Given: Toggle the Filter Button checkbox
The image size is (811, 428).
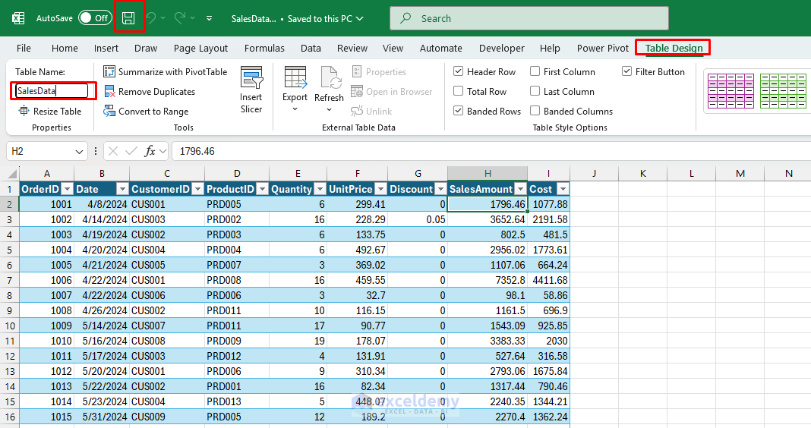Looking at the screenshot, I should pos(627,71).
